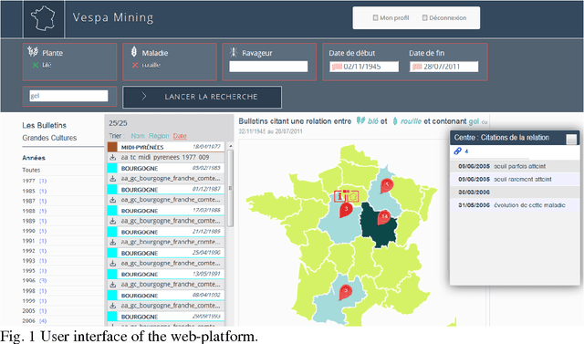The height and width of the screenshot is (344, 584).
Task: Download the Bourgogne bulletin dated 01/12/1987
Action: [x=112, y=200]
